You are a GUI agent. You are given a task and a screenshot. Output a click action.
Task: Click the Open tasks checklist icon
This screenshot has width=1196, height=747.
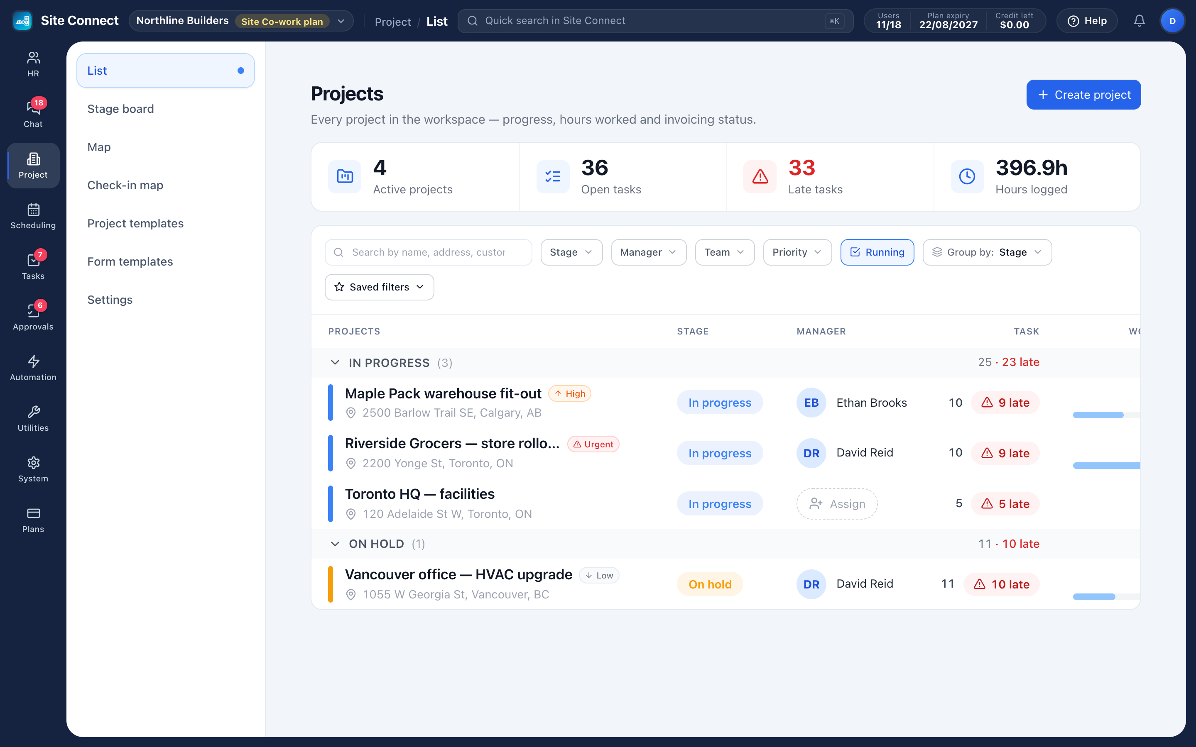[553, 176]
